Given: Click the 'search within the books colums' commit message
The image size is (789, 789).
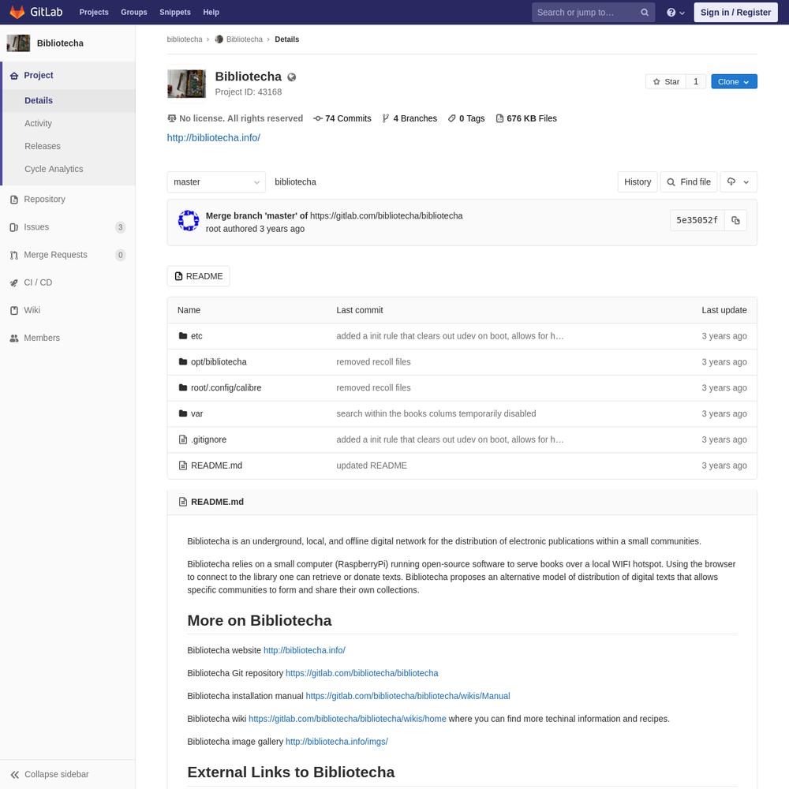Looking at the screenshot, I should coord(436,413).
